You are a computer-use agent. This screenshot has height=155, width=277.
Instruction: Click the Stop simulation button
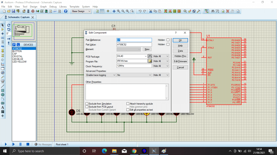click(x=28, y=145)
